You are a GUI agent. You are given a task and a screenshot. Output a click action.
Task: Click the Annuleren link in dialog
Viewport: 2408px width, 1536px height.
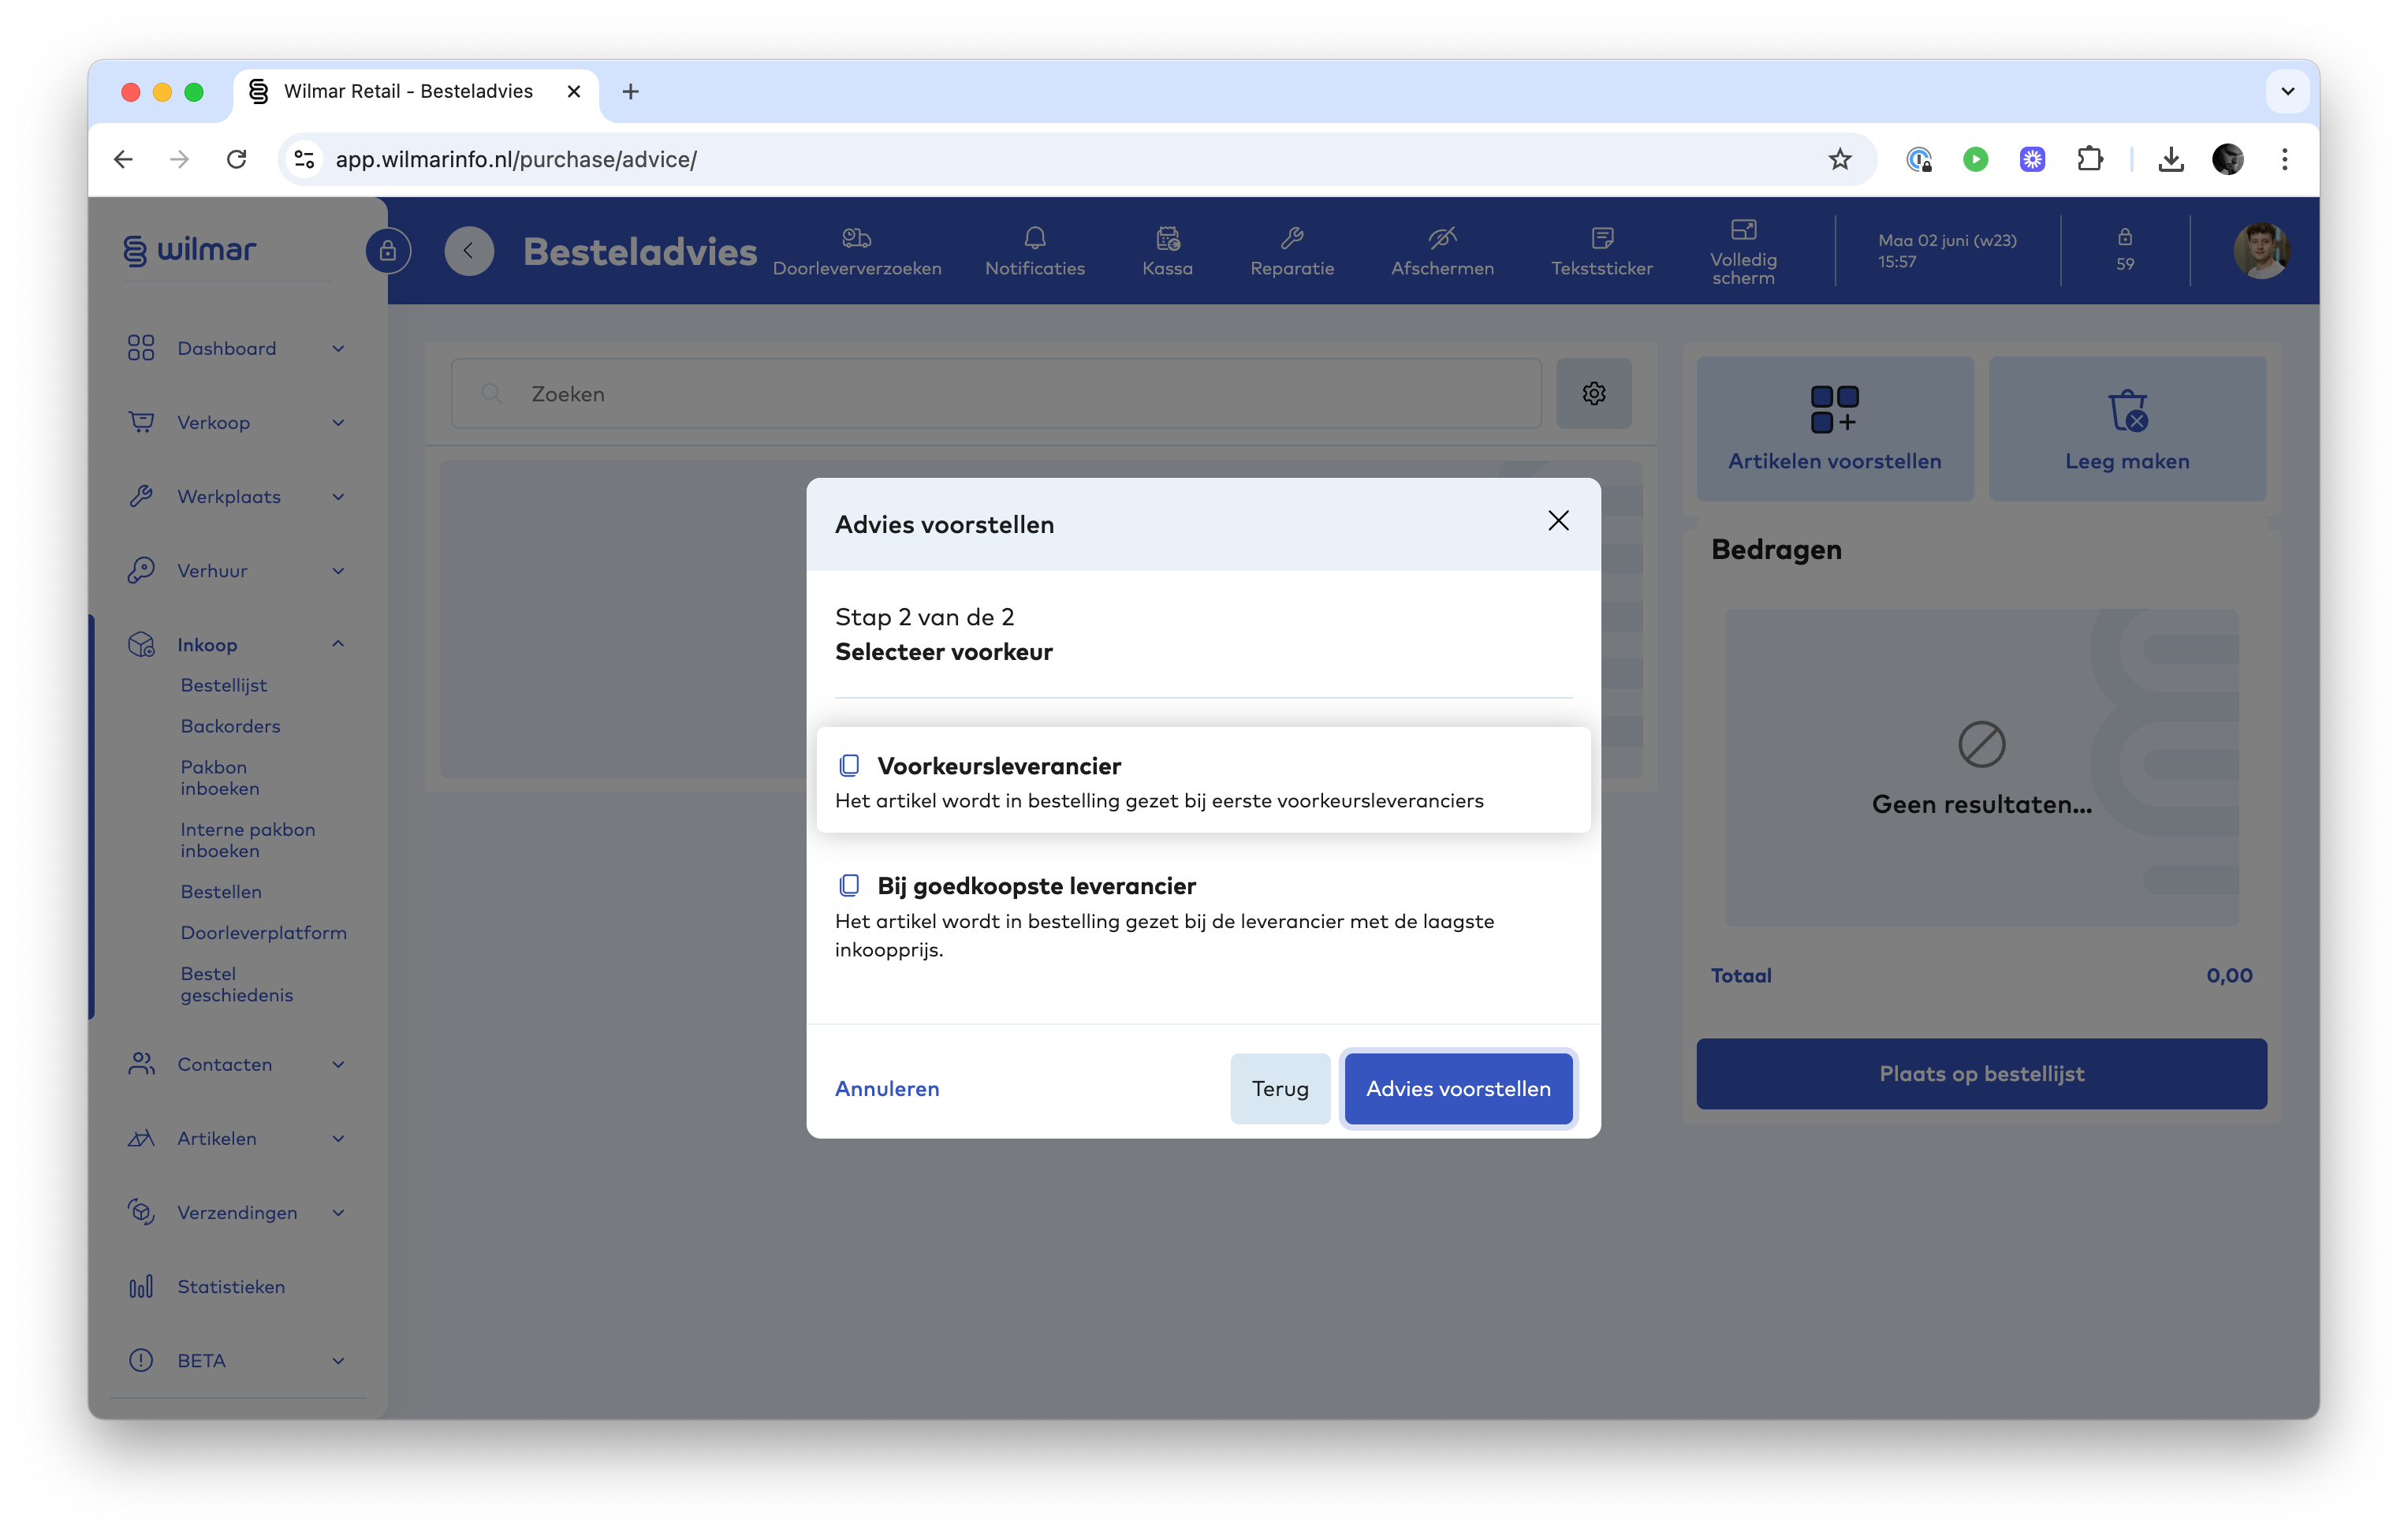click(887, 1088)
